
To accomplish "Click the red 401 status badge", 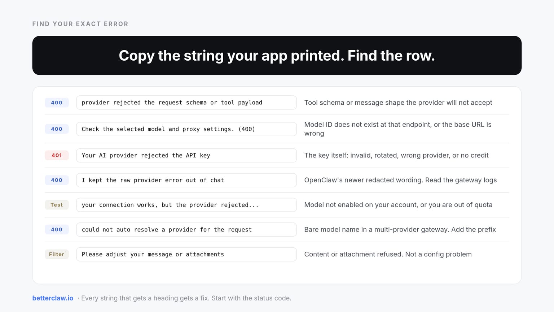I will pyautogui.click(x=57, y=155).
